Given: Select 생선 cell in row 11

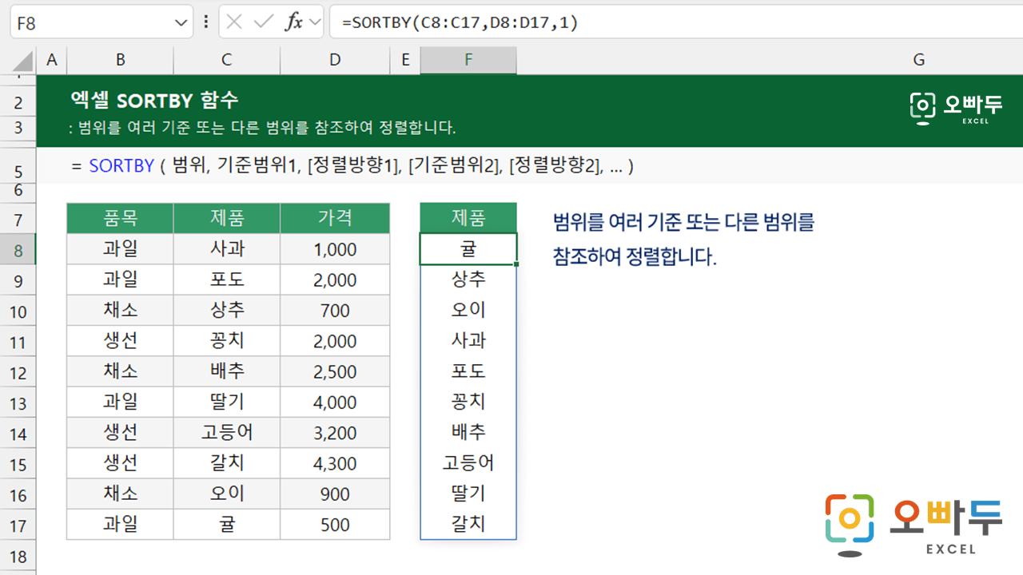Looking at the screenshot, I should [120, 341].
